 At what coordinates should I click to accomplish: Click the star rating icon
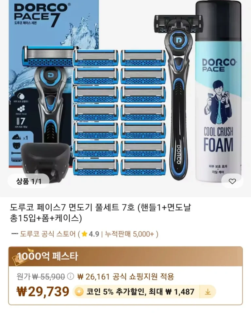click(84, 234)
